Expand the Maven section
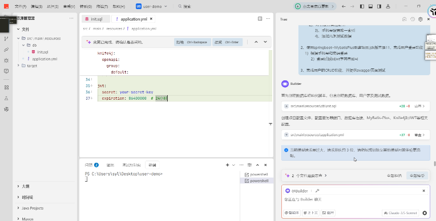This screenshot has height=221, width=436. (x=18, y=219)
